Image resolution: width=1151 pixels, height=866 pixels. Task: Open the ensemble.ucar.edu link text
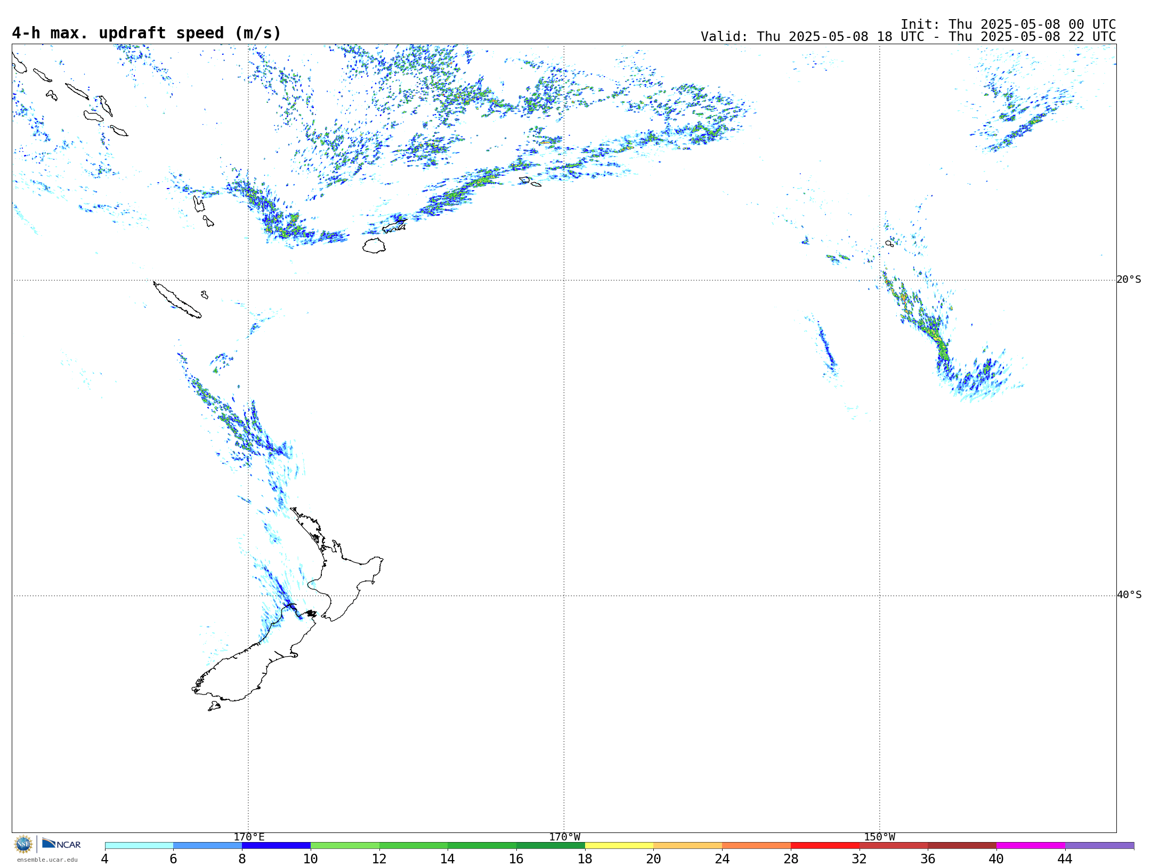[x=47, y=860]
